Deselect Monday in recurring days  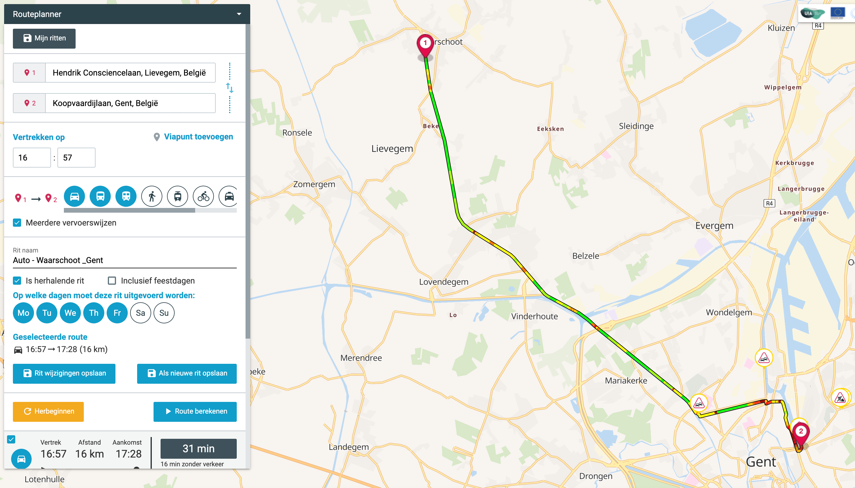(23, 313)
